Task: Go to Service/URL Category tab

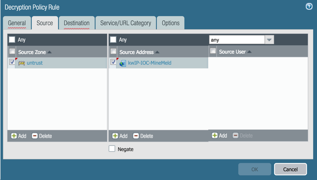Action: coord(126,23)
